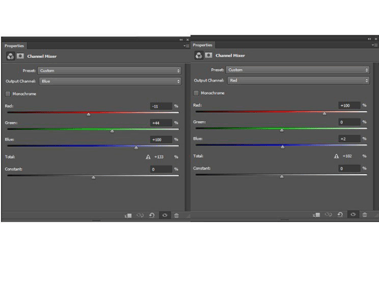Collapse left Properties panel with double arrows
Viewport: 379px width, 284px height.
pyautogui.click(x=181, y=40)
